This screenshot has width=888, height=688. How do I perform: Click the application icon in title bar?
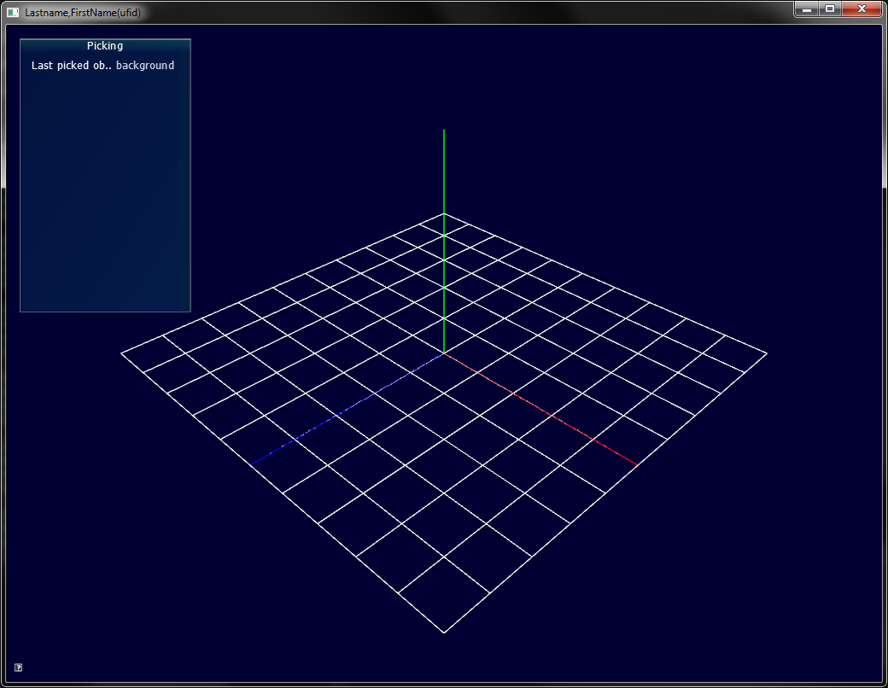coord(13,12)
